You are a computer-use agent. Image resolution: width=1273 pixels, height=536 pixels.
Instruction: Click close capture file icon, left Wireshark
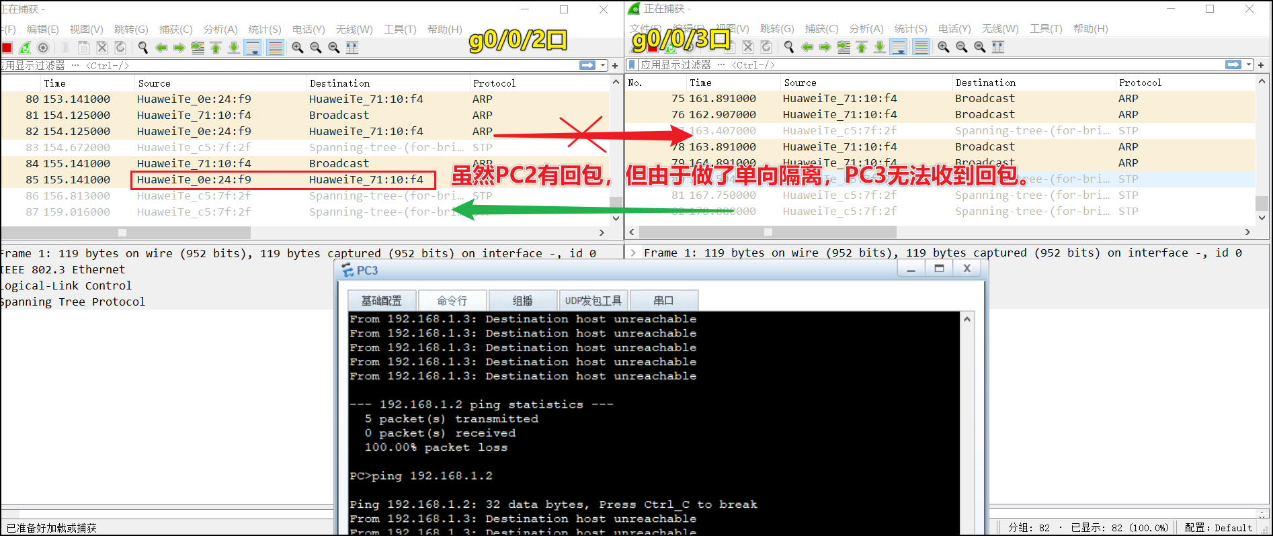click(102, 48)
